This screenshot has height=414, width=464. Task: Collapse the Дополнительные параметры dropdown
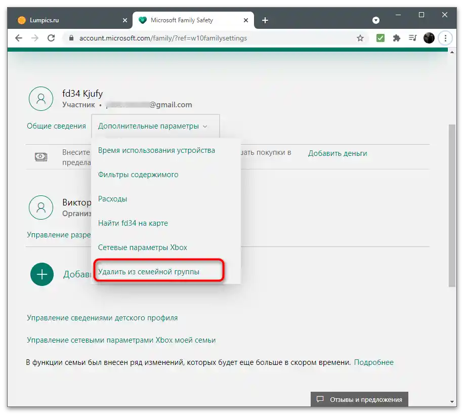pos(155,126)
